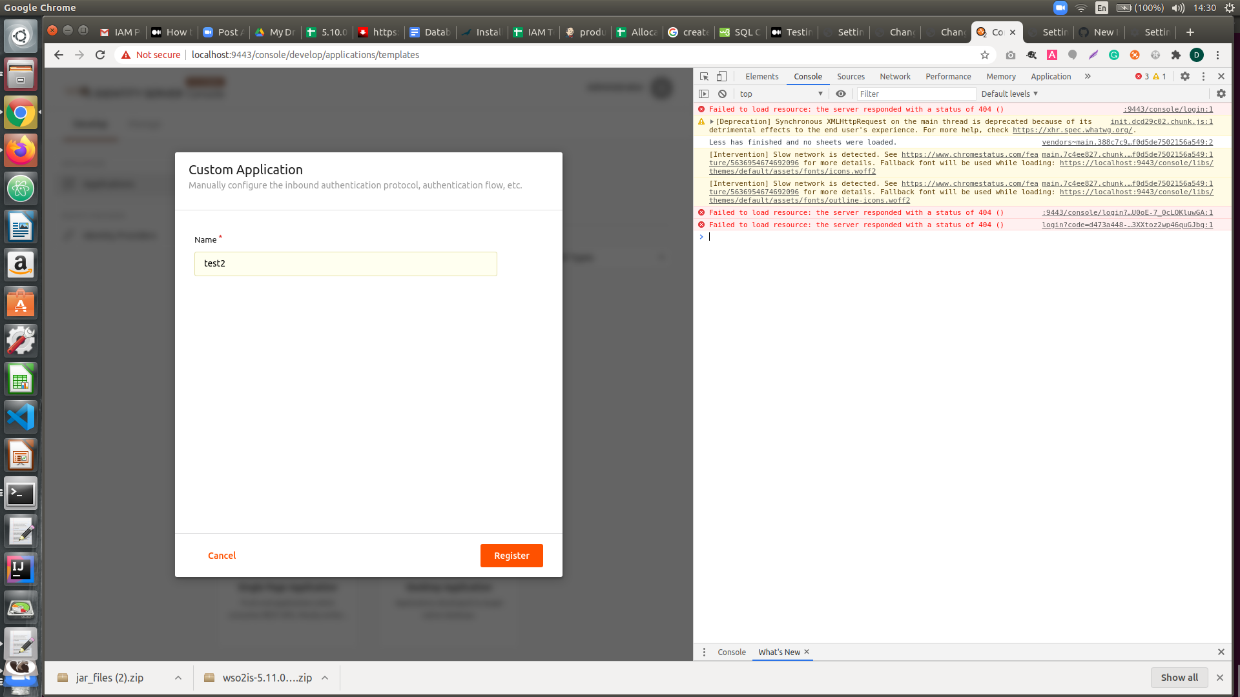The image size is (1240, 697).
Task: Toggle the device emulation toolbar
Action: click(721, 76)
